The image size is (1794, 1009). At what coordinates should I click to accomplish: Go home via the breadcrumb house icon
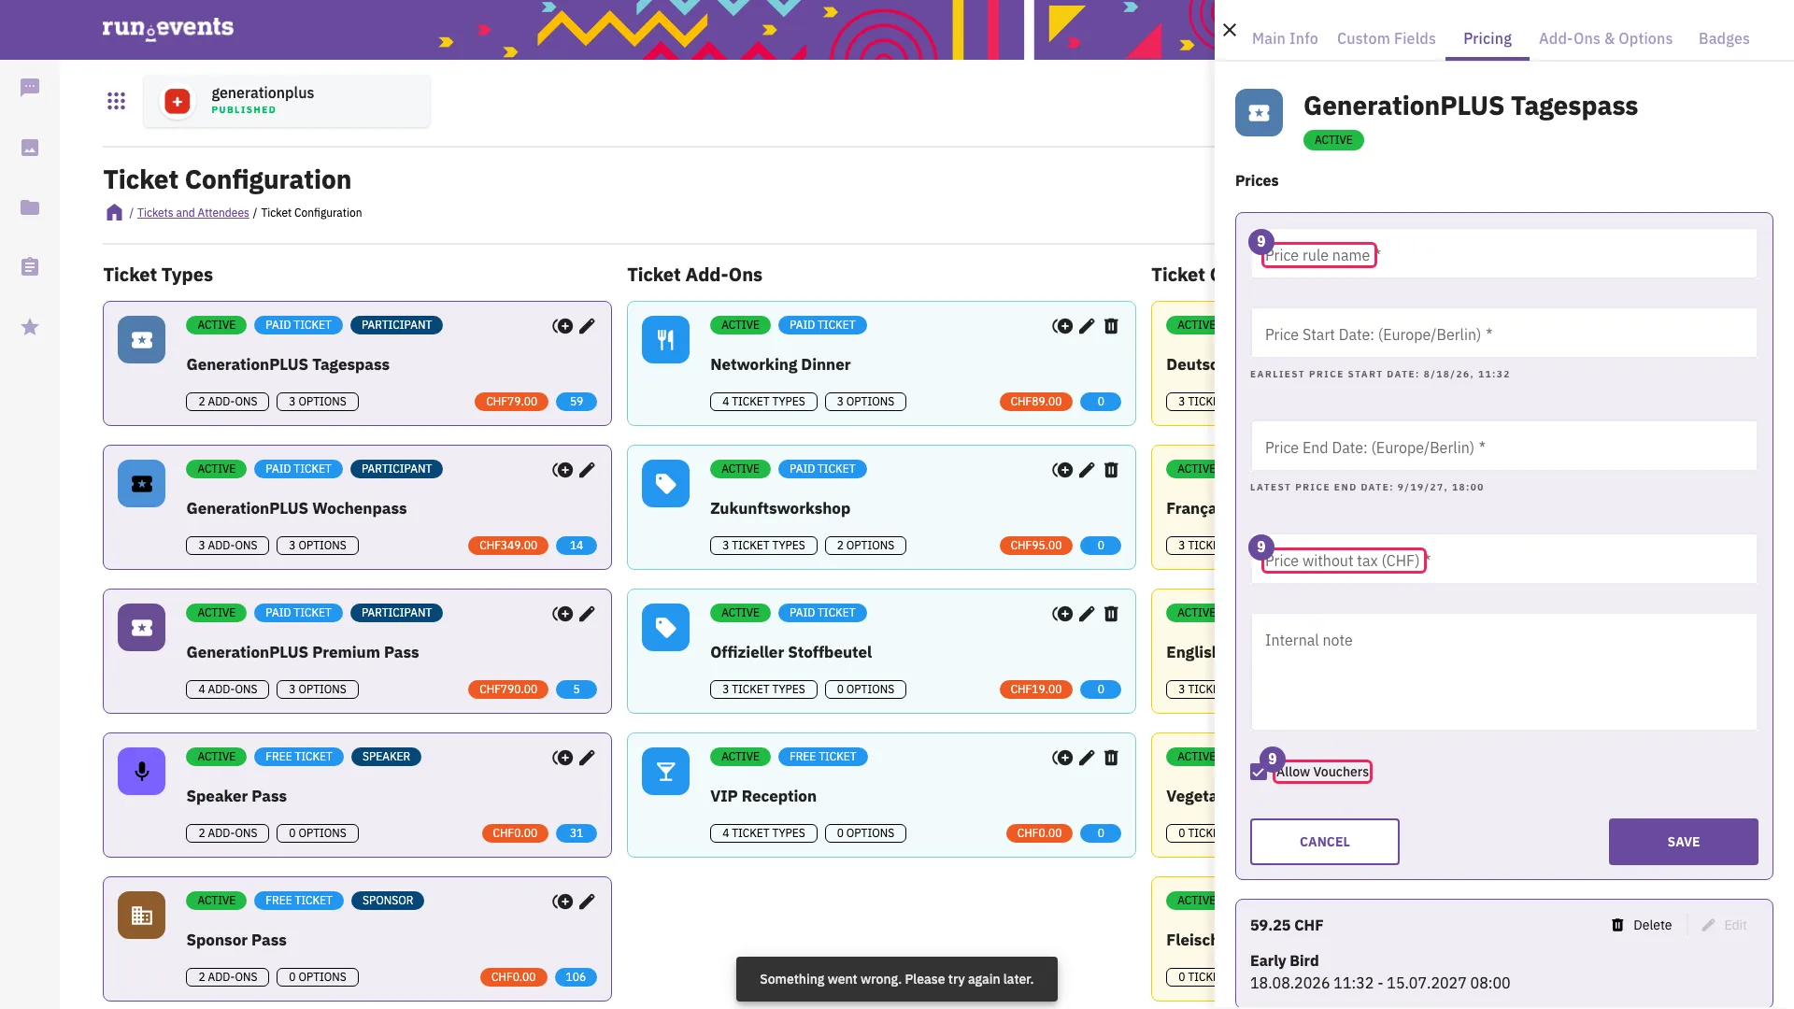(114, 213)
